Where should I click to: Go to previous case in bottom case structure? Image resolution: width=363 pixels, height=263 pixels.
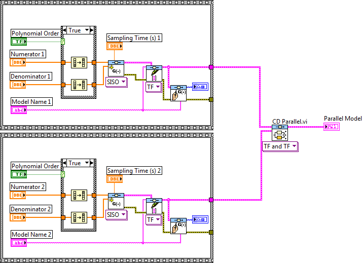[64, 163]
